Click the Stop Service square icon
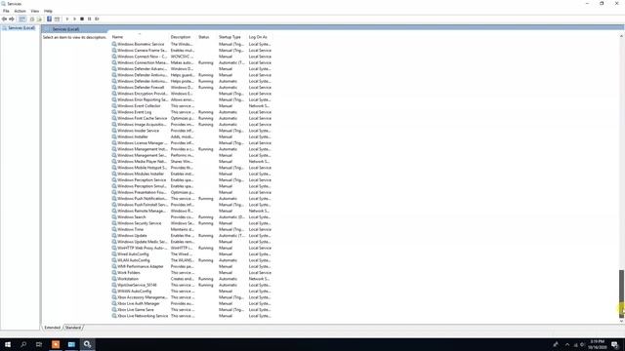The width and height of the screenshot is (625, 351). (82, 19)
